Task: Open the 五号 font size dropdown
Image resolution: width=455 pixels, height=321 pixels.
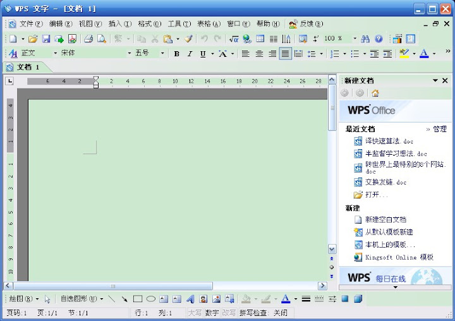Action: pos(162,54)
